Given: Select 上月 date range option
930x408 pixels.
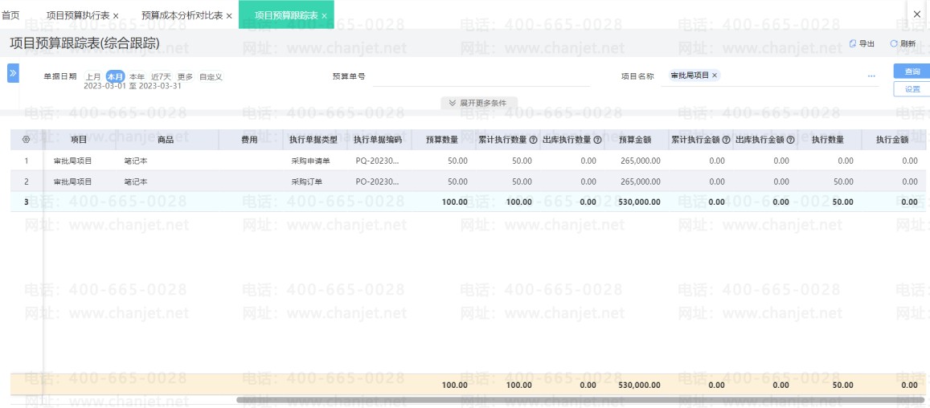Looking at the screenshot, I should (x=92, y=76).
